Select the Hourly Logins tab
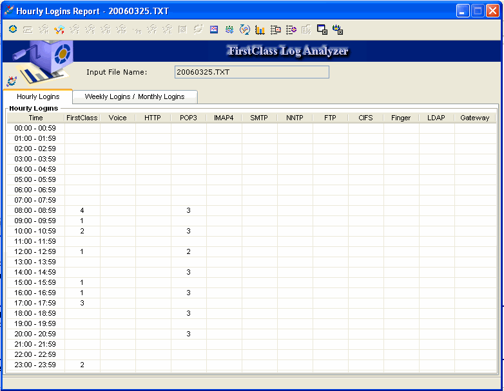504x391 pixels. (x=38, y=96)
